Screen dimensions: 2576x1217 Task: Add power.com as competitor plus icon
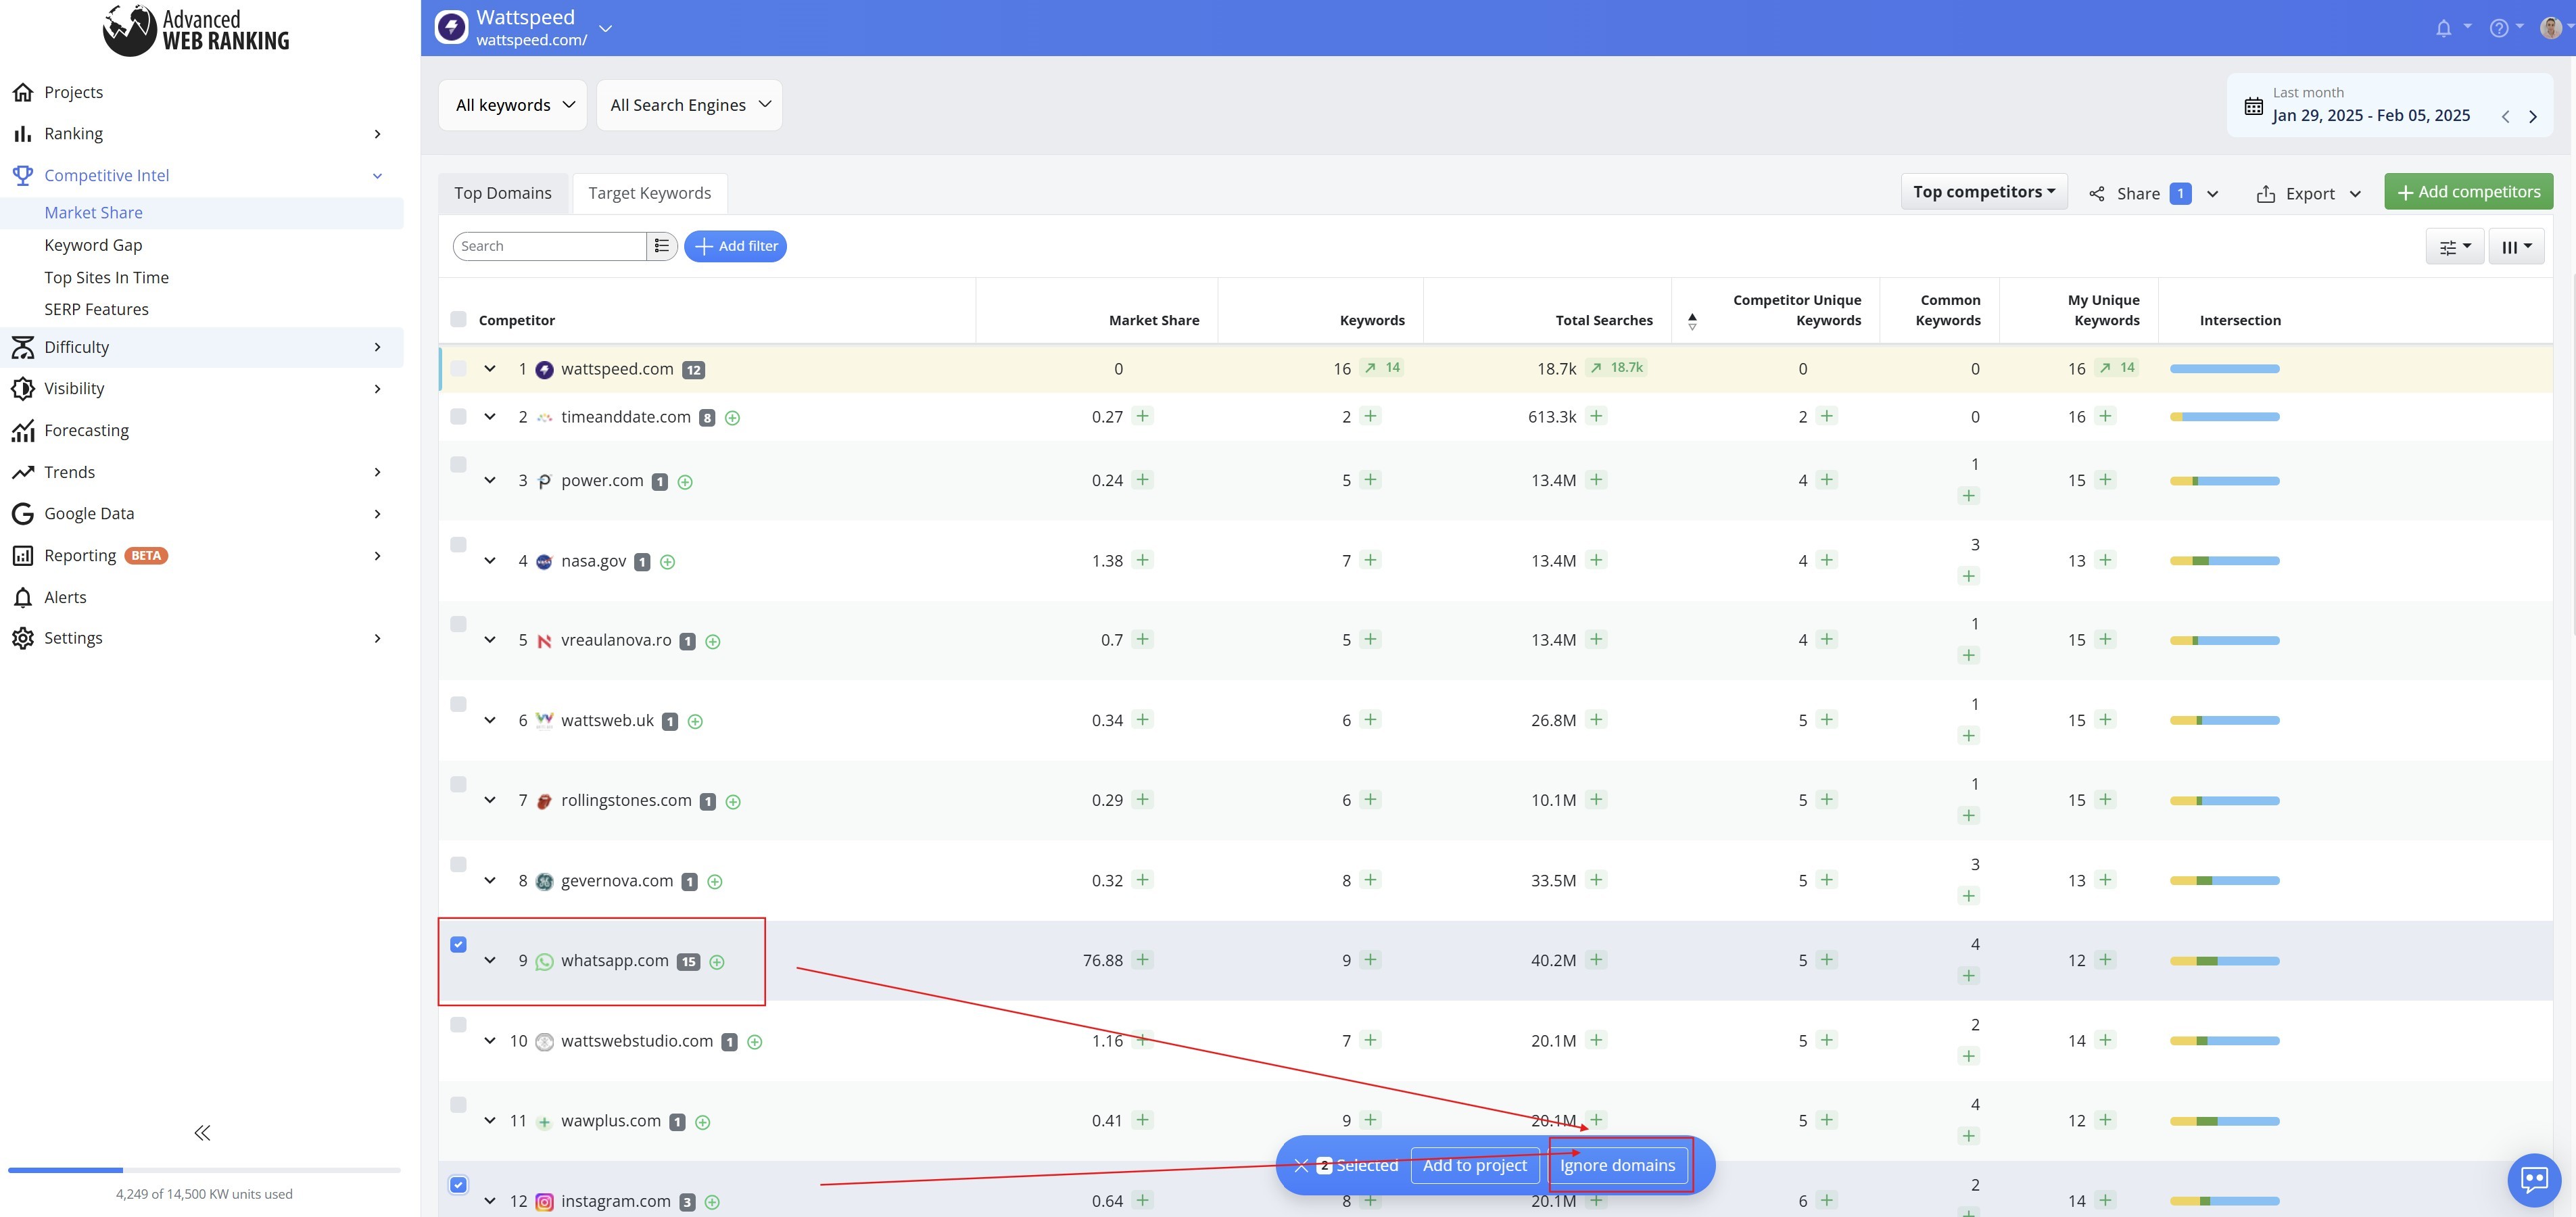[685, 482]
